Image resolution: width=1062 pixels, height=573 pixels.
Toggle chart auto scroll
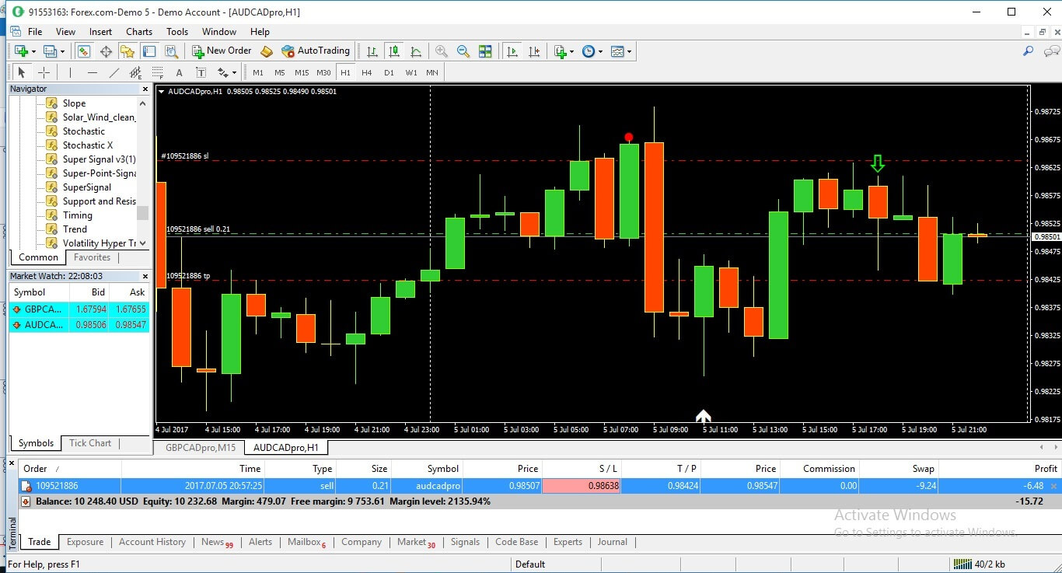coord(512,51)
